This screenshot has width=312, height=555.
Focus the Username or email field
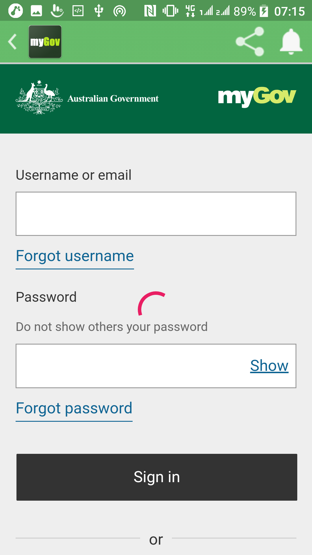click(156, 214)
